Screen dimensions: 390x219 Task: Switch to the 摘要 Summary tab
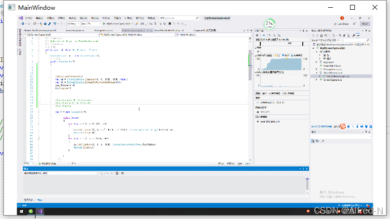258,93
